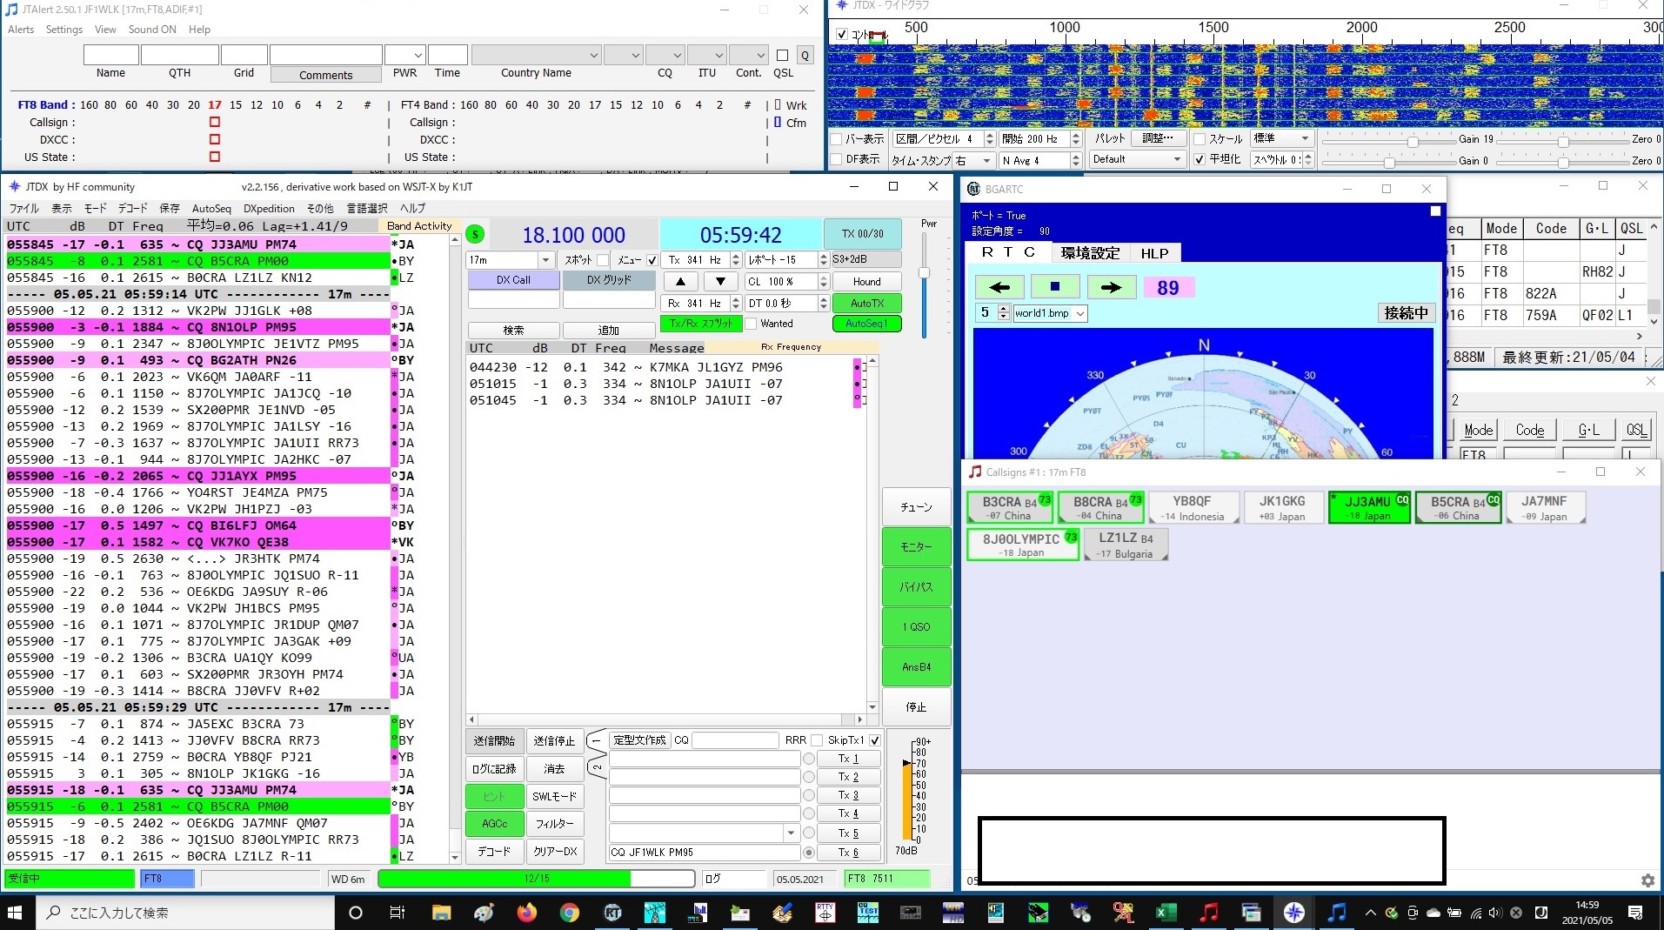Screen dimensions: 1664x930
Task: Open Task View on the taskbar
Action: [398, 912]
